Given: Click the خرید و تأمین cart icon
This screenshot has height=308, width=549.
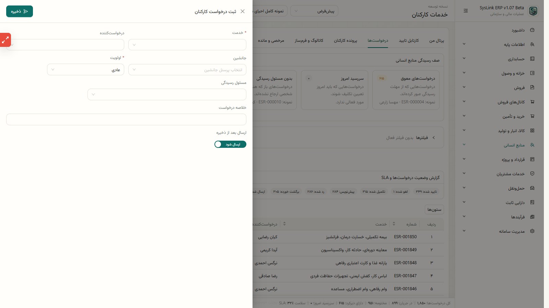Looking at the screenshot, I should 532,116.
